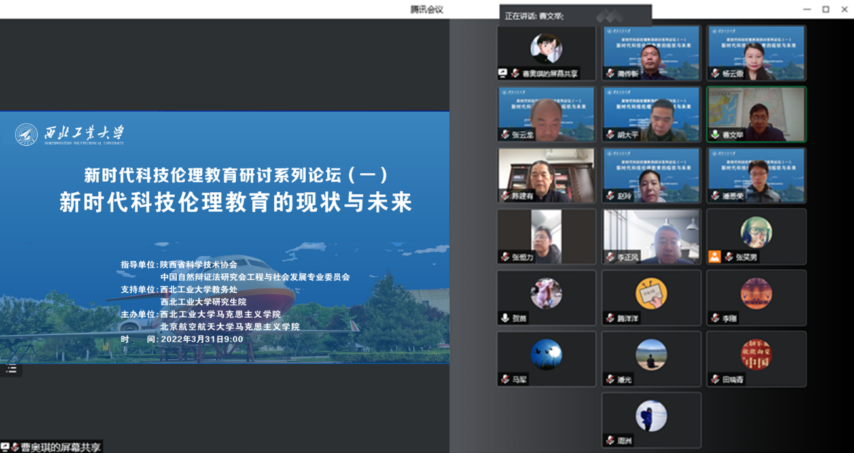Click the screen-share icon in 曹奥琪's tile

click(503, 74)
